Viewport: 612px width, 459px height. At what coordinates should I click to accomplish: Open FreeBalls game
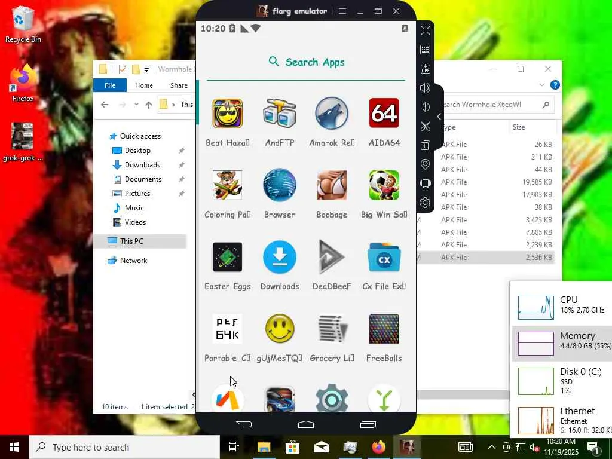[384, 329]
